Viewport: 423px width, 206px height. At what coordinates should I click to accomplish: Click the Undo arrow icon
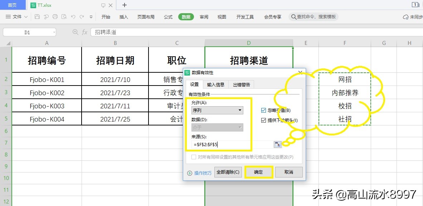[73, 17]
